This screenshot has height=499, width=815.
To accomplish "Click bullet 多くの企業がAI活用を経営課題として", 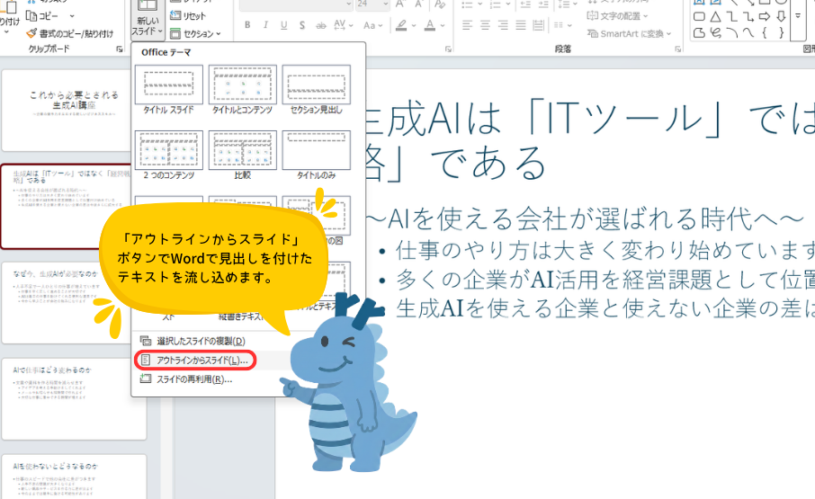I will coord(605,280).
